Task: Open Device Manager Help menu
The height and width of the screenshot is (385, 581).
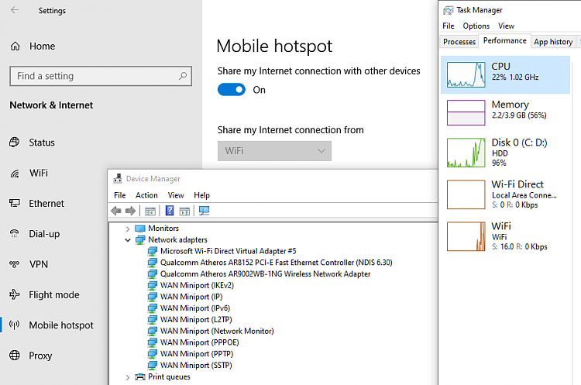Action: click(201, 195)
